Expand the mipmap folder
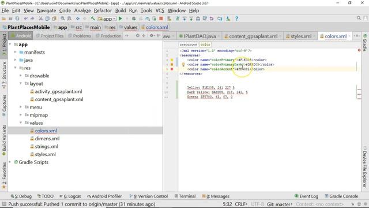 (21, 115)
